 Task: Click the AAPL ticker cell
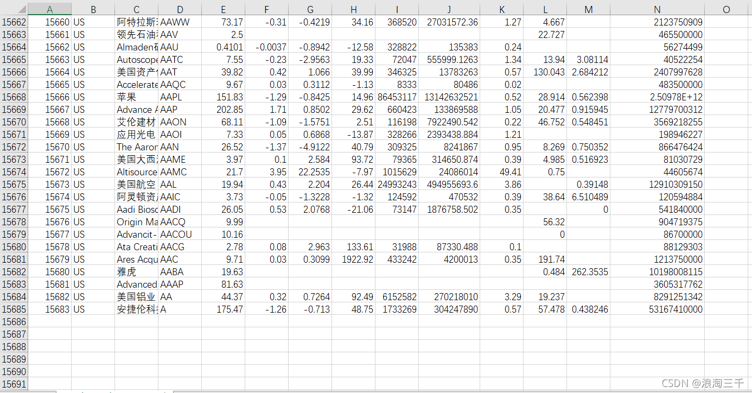180,97
